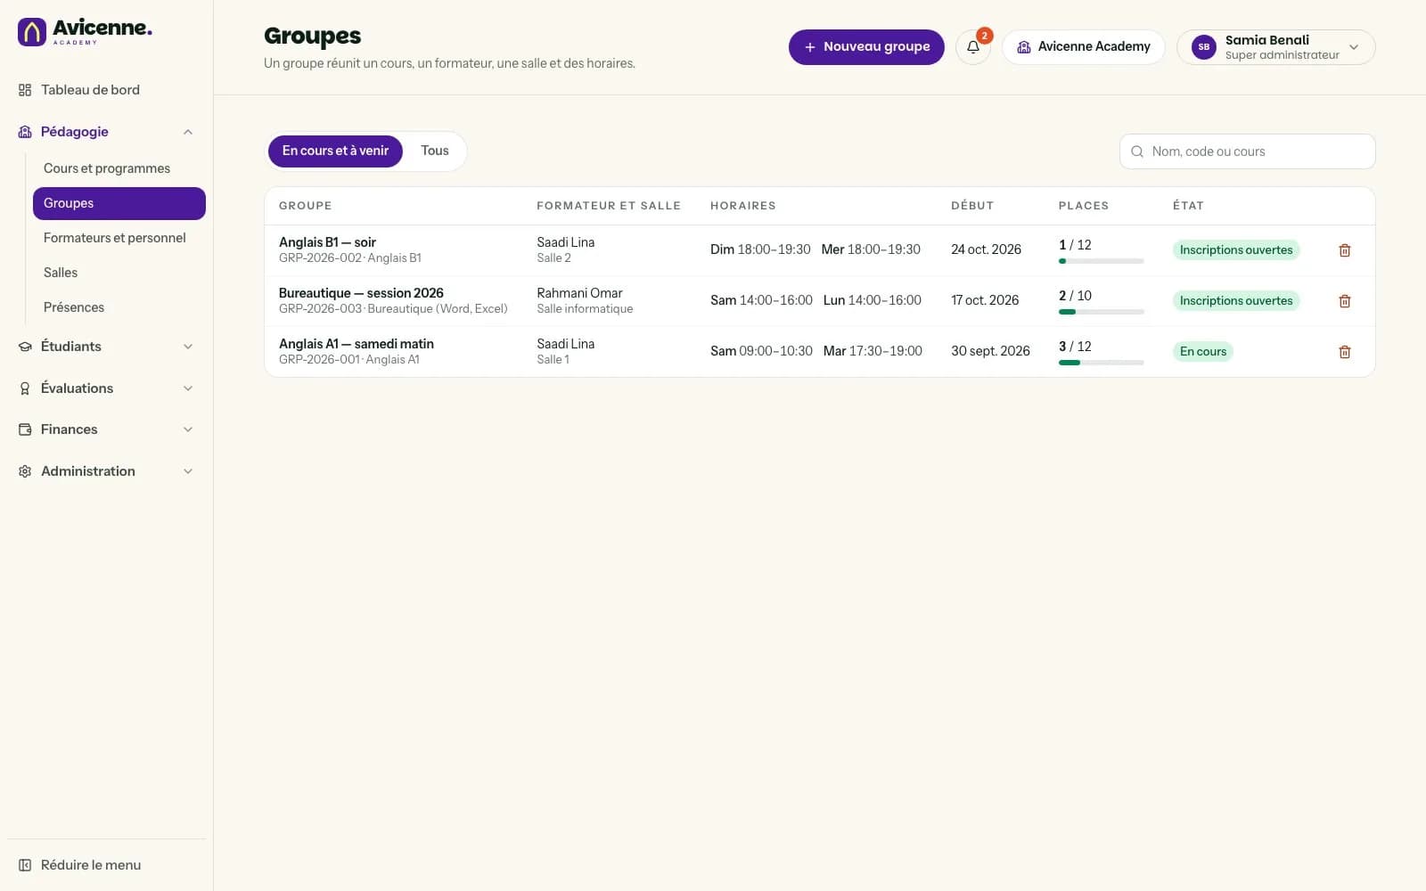Click the red notification badge showing 2
This screenshot has width=1426, height=891.
point(984,36)
